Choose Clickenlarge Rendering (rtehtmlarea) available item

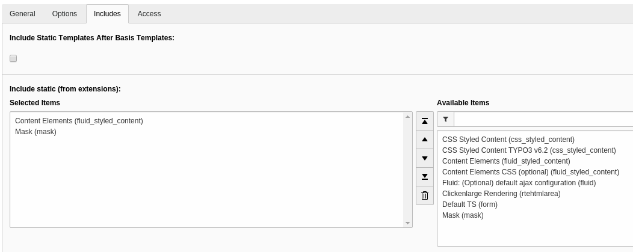pos(501,194)
